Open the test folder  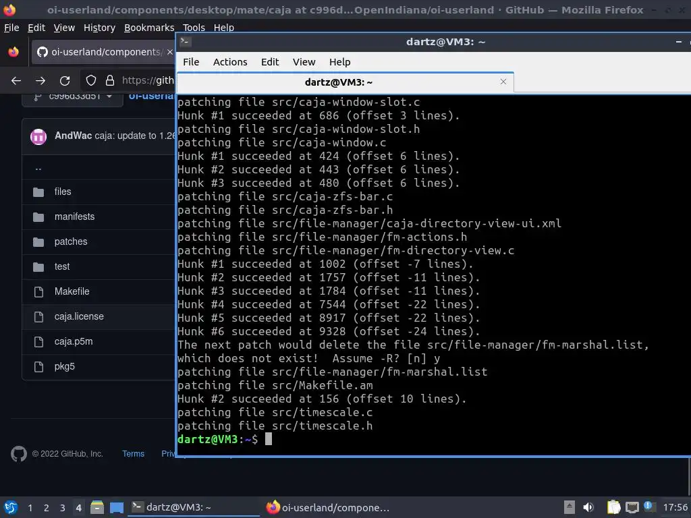(x=62, y=266)
